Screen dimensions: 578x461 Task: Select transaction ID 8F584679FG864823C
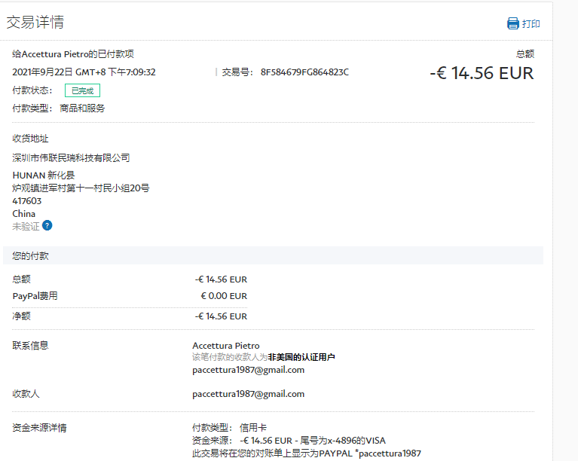point(304,72)
